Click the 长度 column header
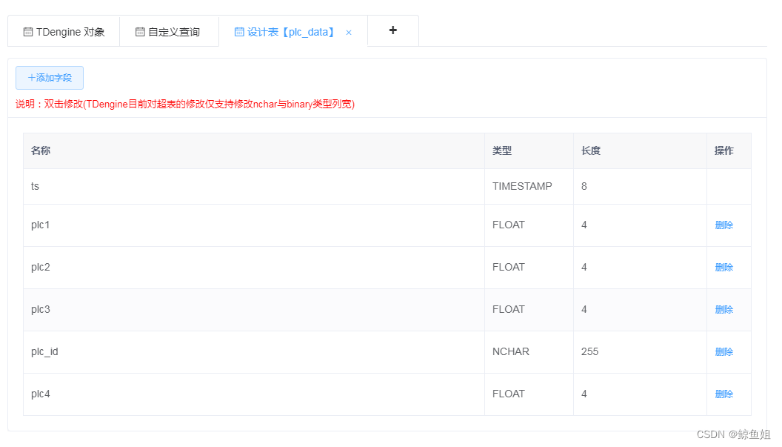 pyautogui.click(x=591, y=150)
